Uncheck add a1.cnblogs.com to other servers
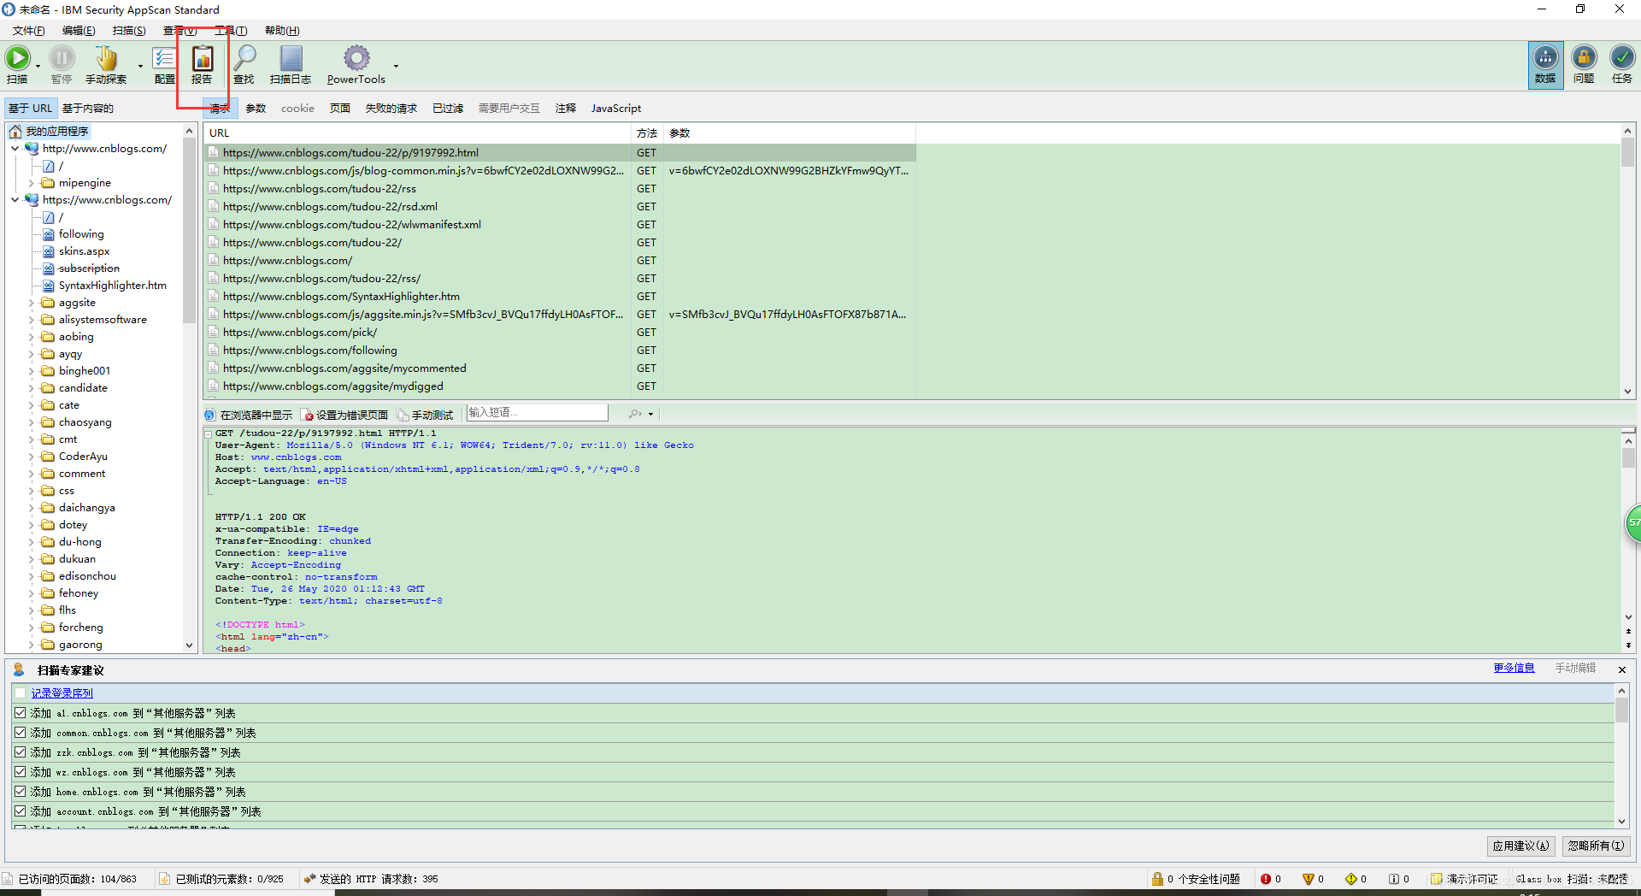This screenshot has width=1641, height=896. [x=21, y=712]
